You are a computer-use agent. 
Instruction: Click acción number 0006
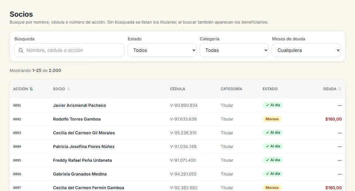click(x=17, y=174)
